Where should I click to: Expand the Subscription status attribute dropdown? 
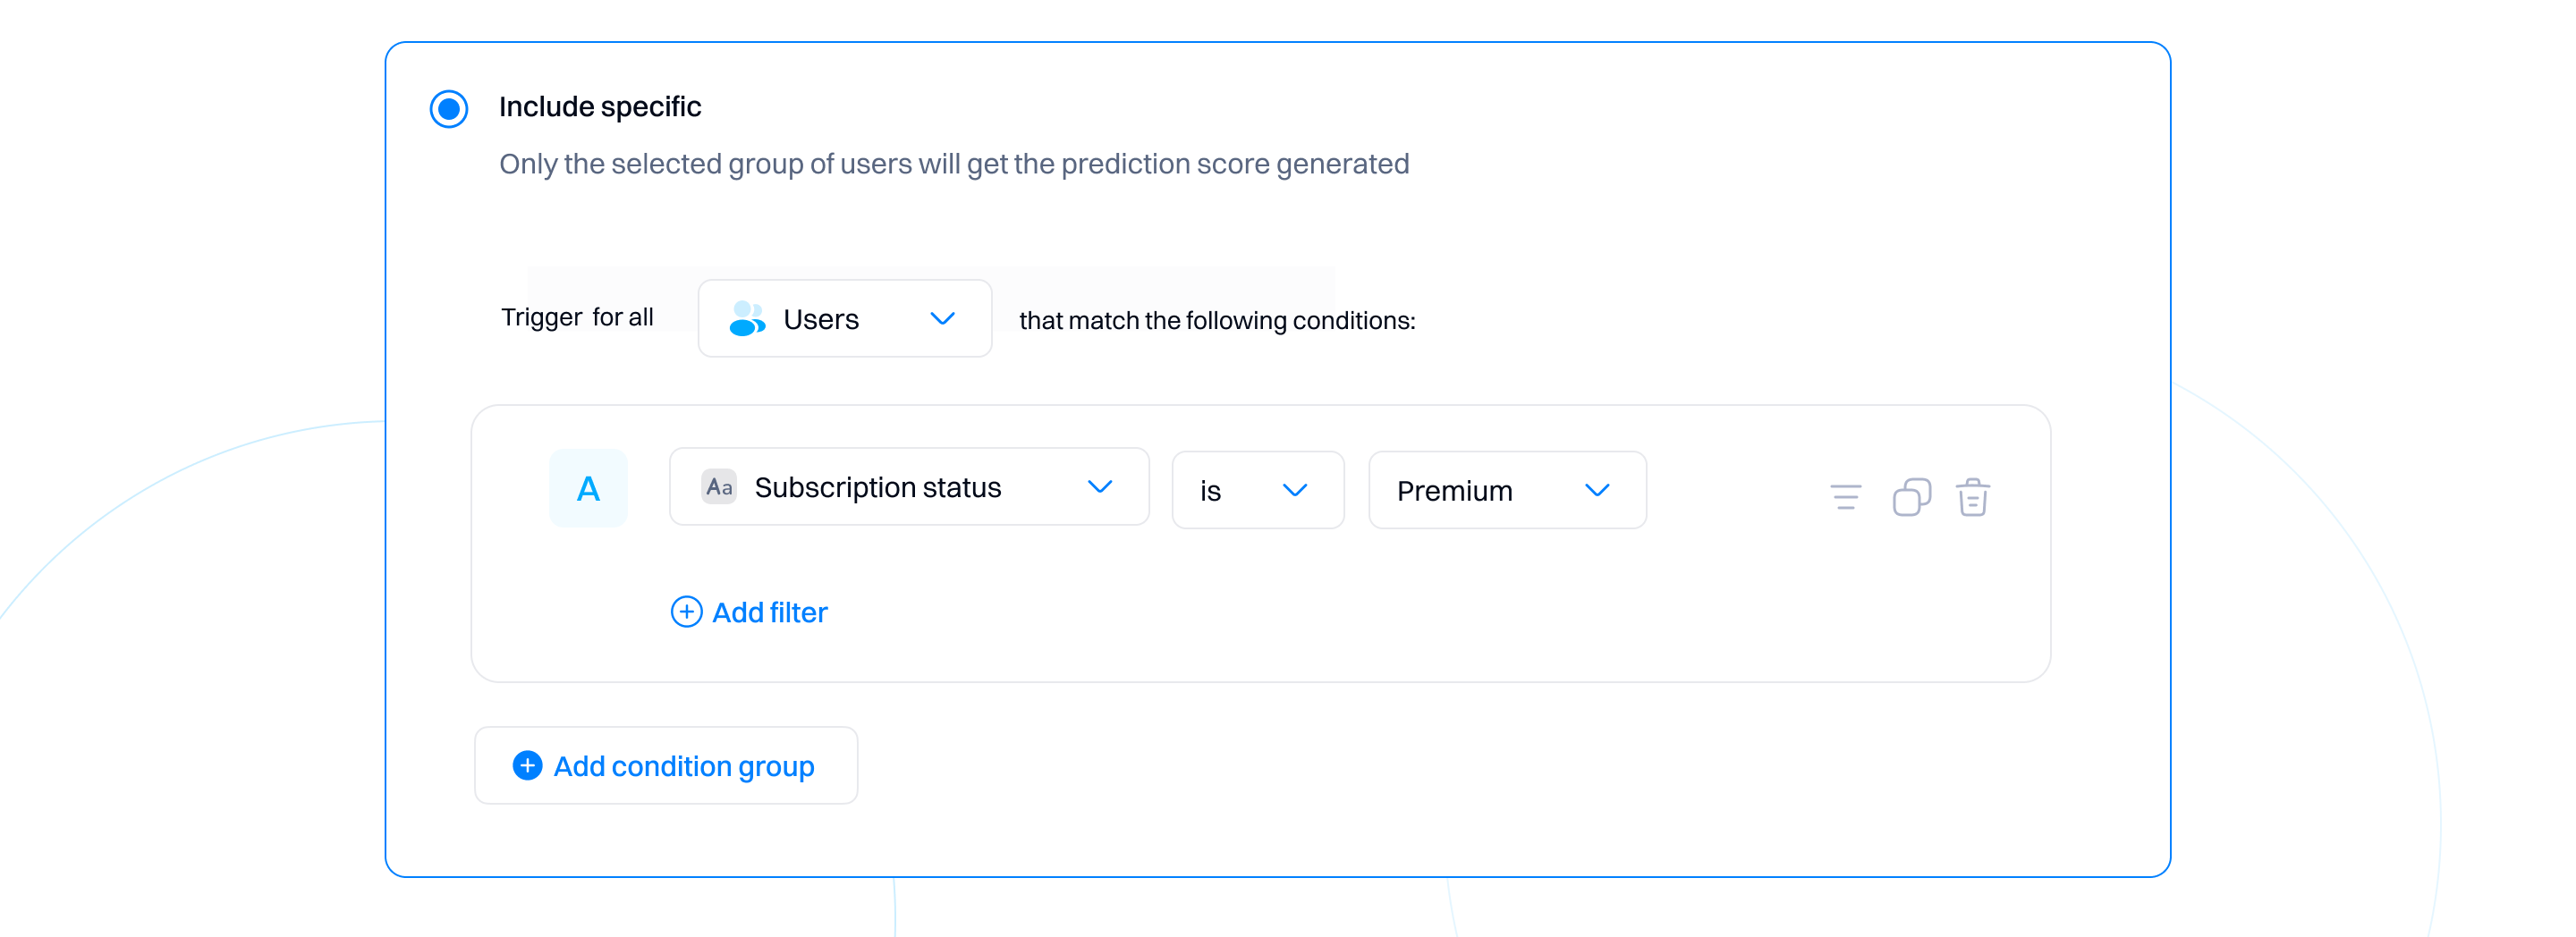pos(908,487)
